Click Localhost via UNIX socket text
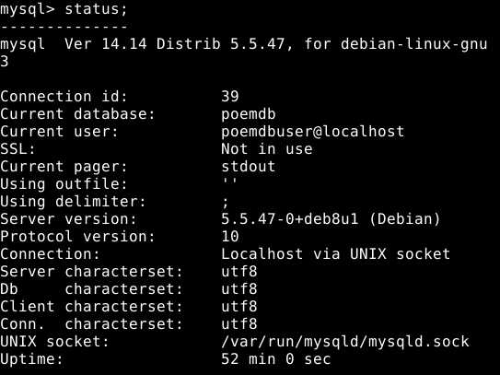Viewport: 500px width, 375px height. click(x=335, y=254)
